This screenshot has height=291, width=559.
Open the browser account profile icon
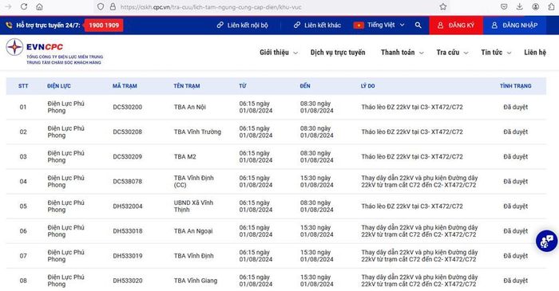[536, 6]
